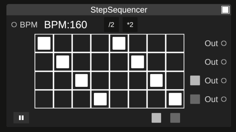Double the tempo with the *2 button
The width and height of the screenshot is (236, 132).
pyautogui.click(x=130, y=25)
